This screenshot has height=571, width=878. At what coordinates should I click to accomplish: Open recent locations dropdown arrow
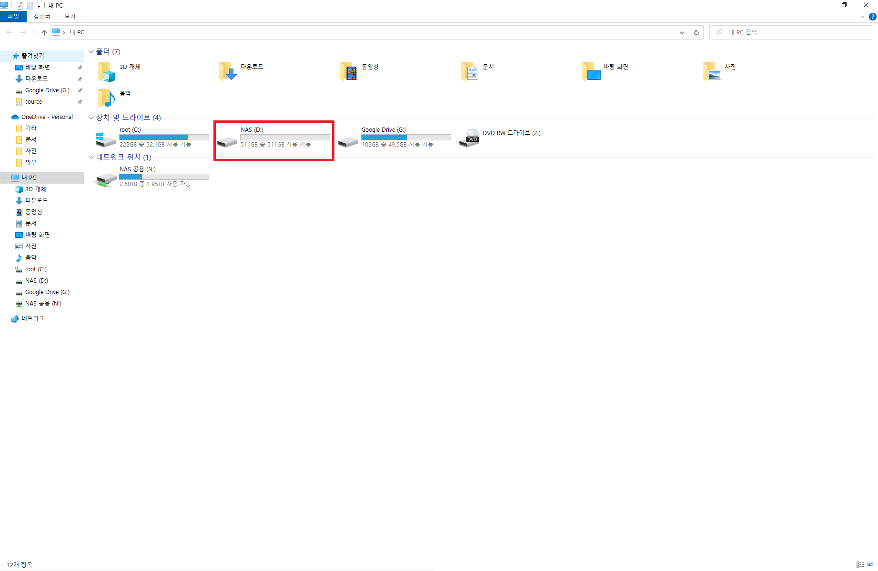tap(34, 32)
